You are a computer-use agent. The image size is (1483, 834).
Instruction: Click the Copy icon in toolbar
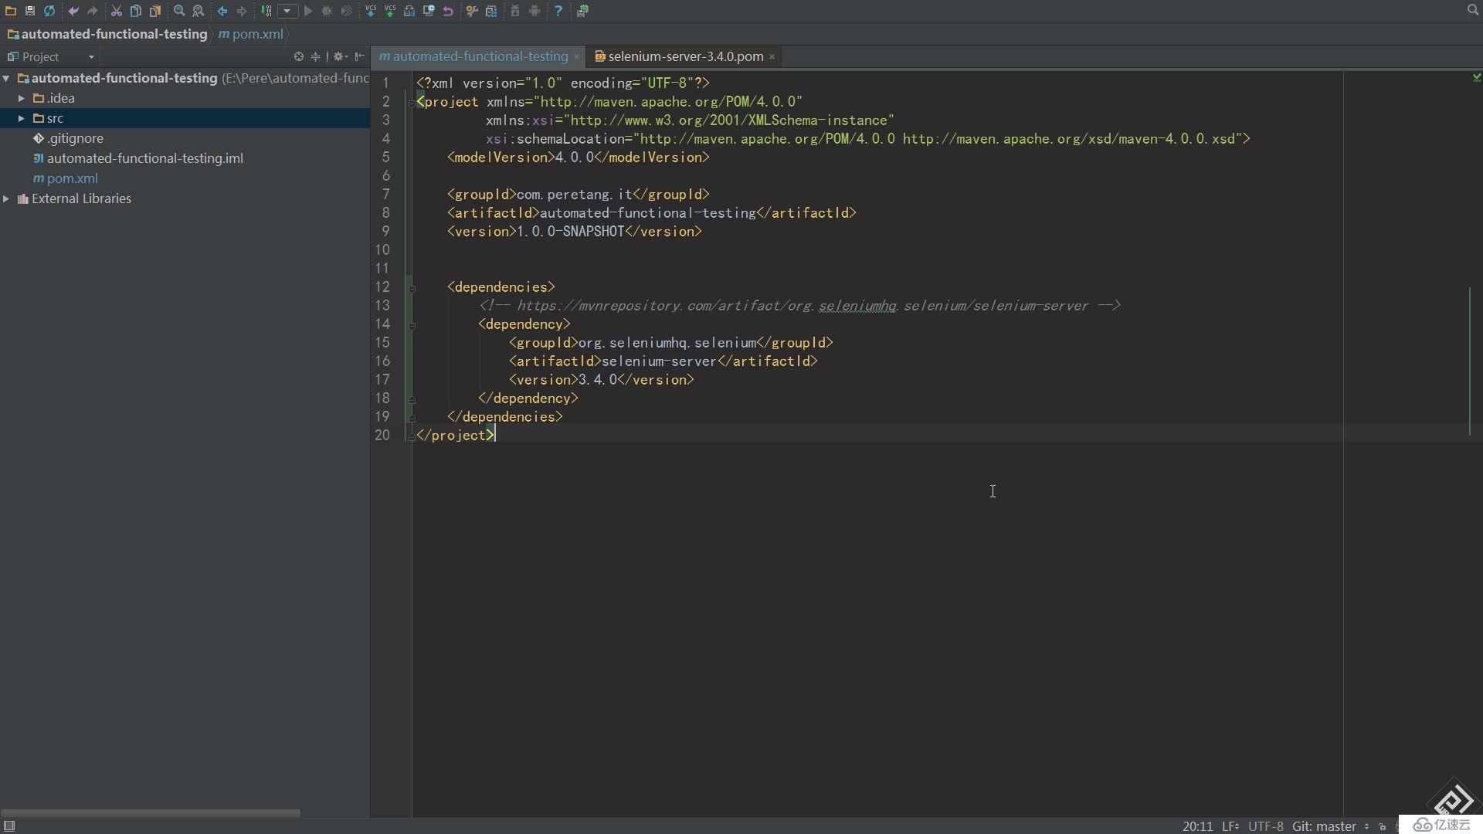point(136,11)
